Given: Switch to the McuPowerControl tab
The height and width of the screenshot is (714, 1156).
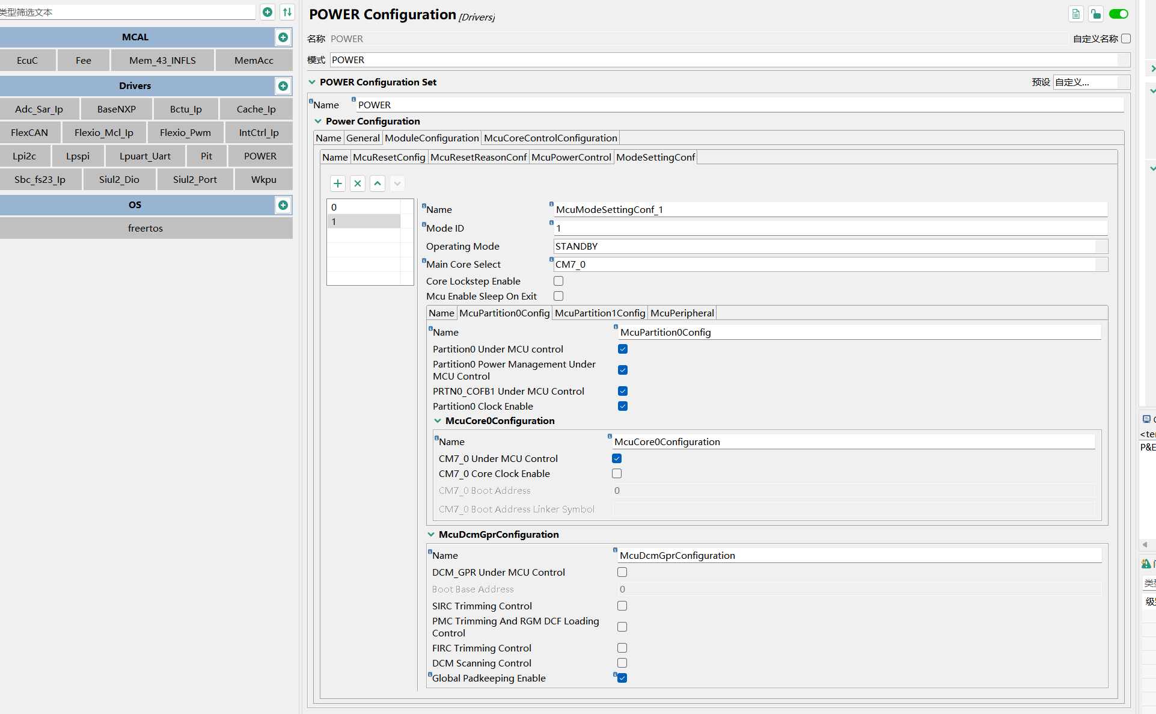Looking at the screenshot, I should point(570,157).
